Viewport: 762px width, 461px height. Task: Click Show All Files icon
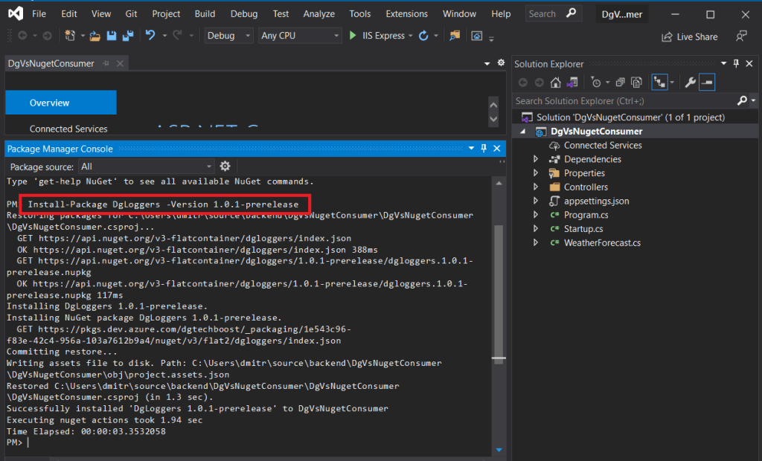[x=636, y=83]
